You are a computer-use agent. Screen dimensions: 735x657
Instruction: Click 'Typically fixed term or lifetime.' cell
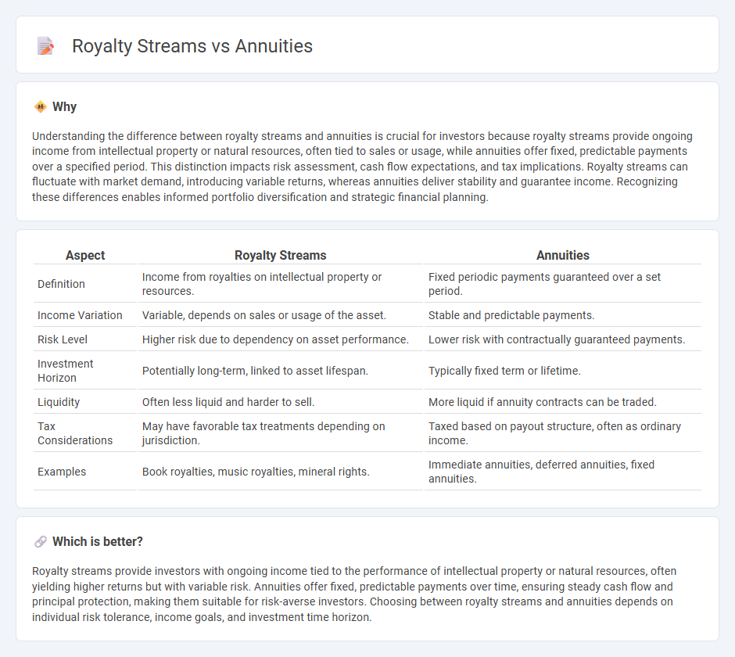pos(562,371)
